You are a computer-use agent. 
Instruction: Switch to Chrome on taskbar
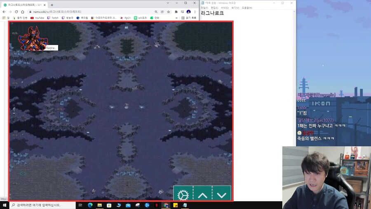[x=166, y=205]
